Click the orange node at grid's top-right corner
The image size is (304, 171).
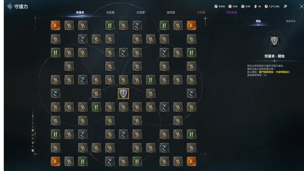pyautogui.click(x=191, y=26)
